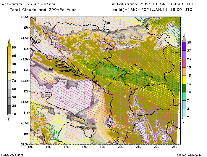The height and width of the screenshot is (157, 207).
Task: Click the 10 value on cloud legend
Action: coord(14,114)
